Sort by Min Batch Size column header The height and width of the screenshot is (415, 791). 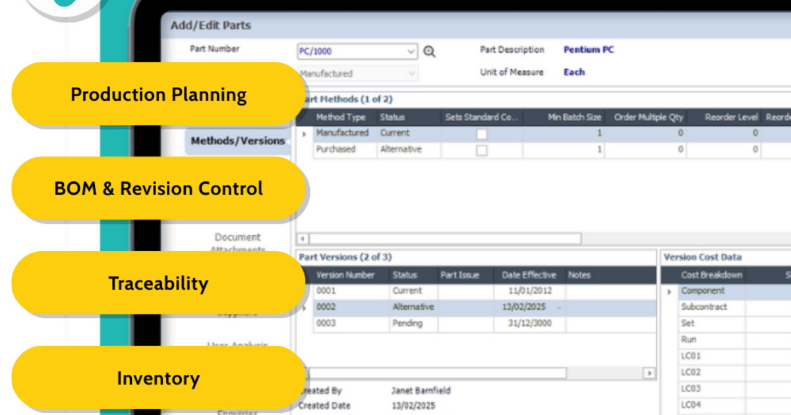tap(564, 117)
